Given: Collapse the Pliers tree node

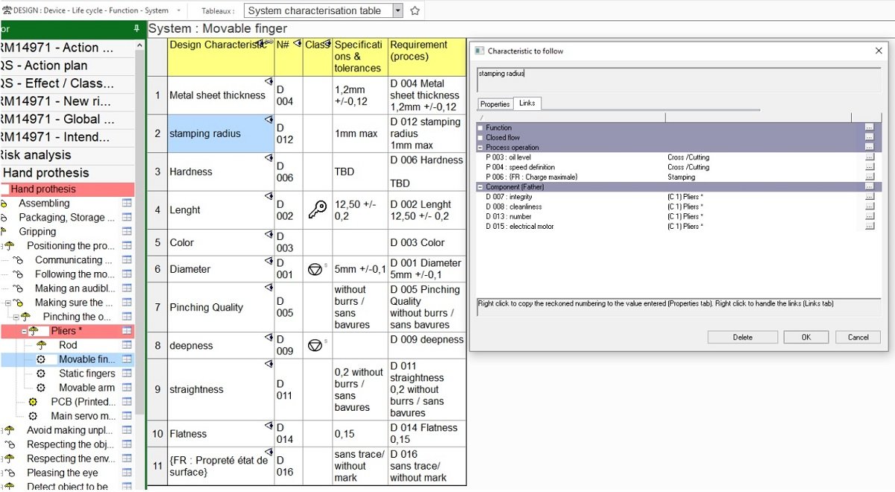Looking at the screenshot, I should (25, 331).
